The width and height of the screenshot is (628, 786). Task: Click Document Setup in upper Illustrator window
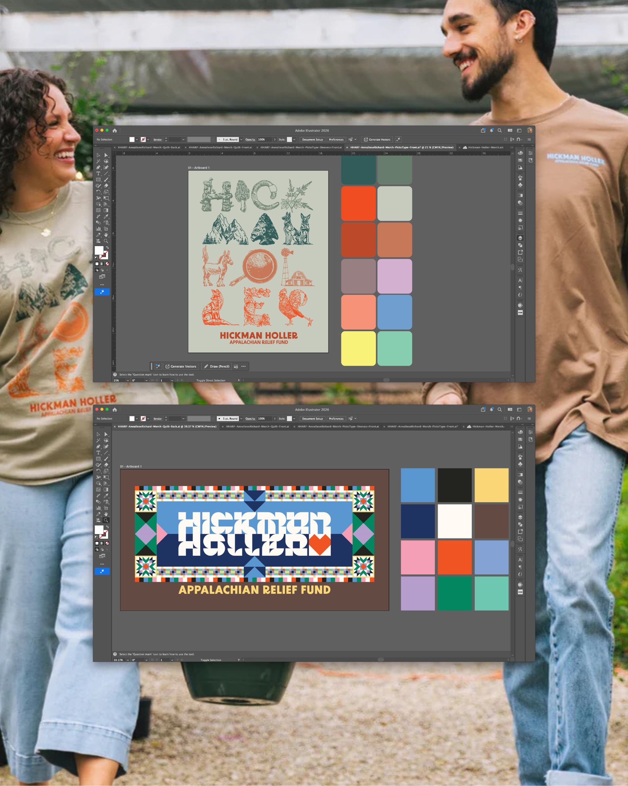312,139
